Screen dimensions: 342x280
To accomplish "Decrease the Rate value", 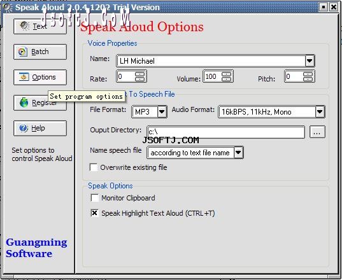I will (140, 79).
